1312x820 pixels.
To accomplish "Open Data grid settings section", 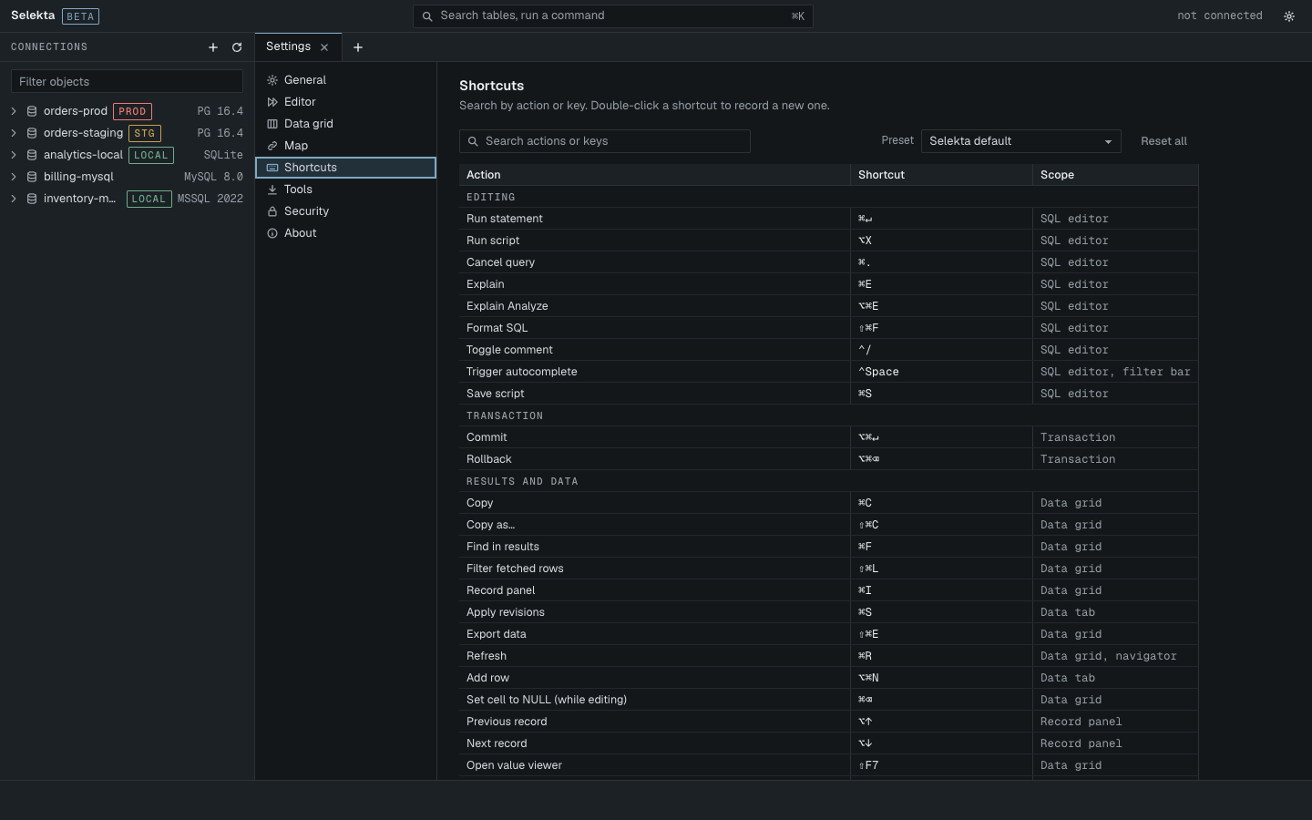I will tap(345, 124).
